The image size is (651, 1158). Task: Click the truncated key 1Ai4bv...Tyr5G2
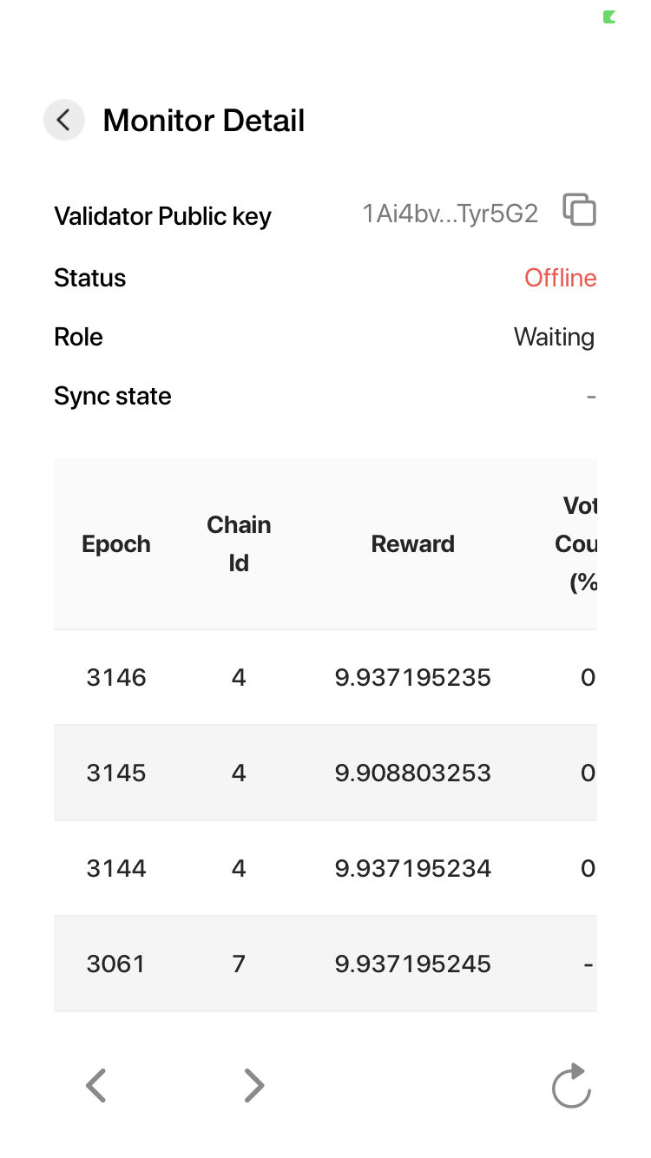[450, 214]
